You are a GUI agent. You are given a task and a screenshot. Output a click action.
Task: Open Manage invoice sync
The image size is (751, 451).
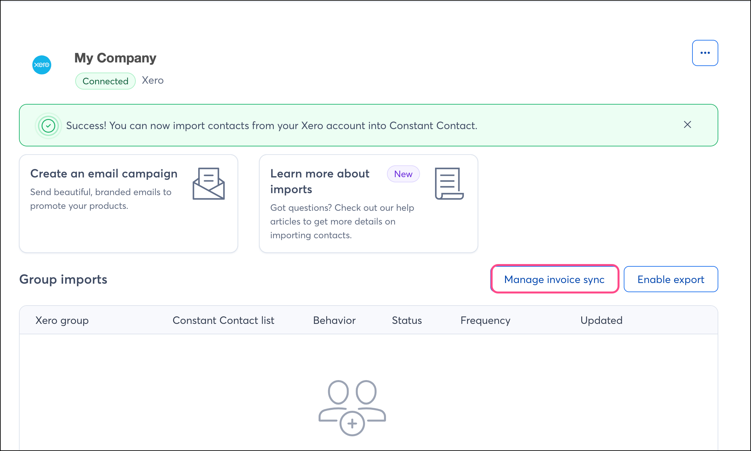[554, 279]
